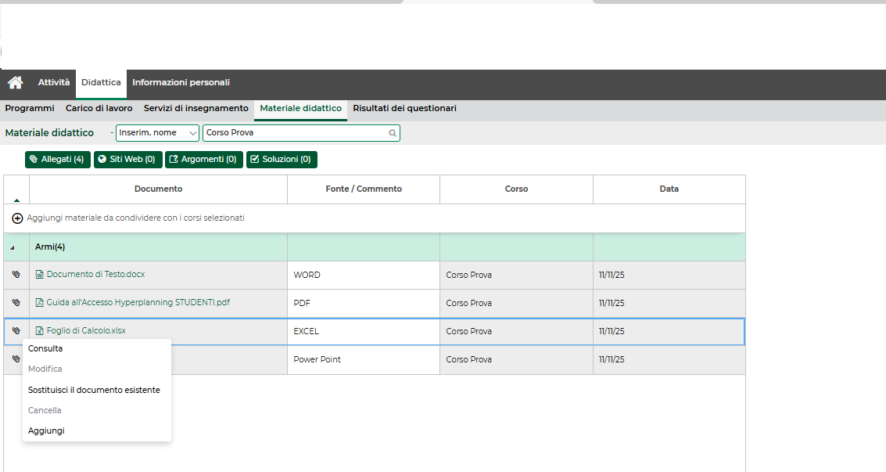Collapse the Armi(4) group
The image size is (886, 472).
point(12,247)
